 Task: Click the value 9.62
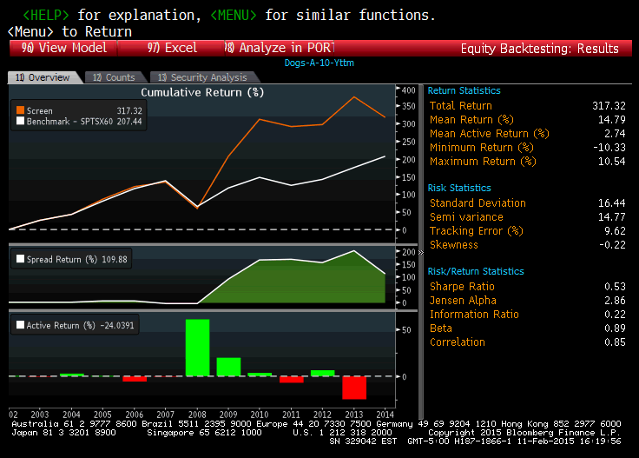[615, 231]
